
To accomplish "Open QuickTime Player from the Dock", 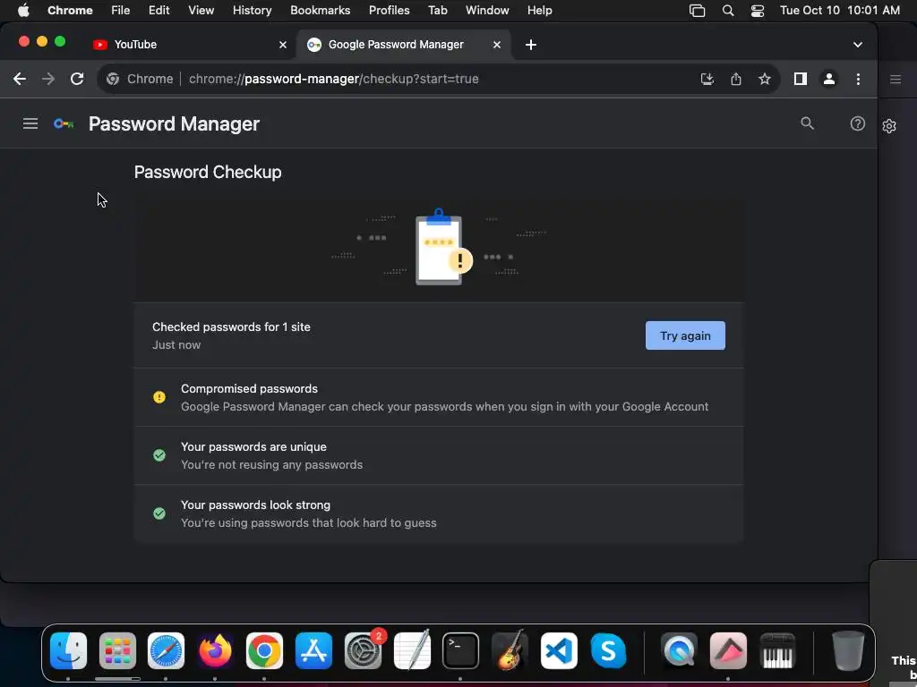I will pyautogui.click(x=679, y=650).
